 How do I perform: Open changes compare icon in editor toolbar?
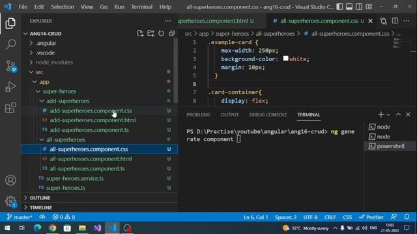(384, 21)
